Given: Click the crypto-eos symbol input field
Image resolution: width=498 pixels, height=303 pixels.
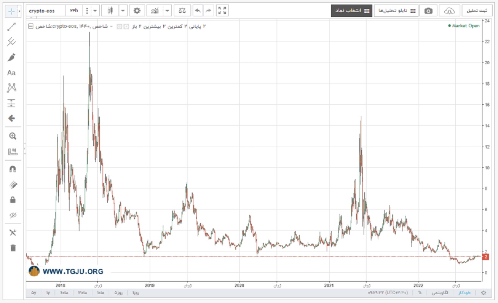Looking at the screenshot, I should [46, 11].
